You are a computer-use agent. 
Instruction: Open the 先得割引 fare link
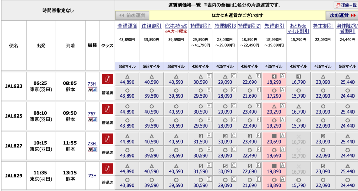pyautogui.click(x=274, y=26)
